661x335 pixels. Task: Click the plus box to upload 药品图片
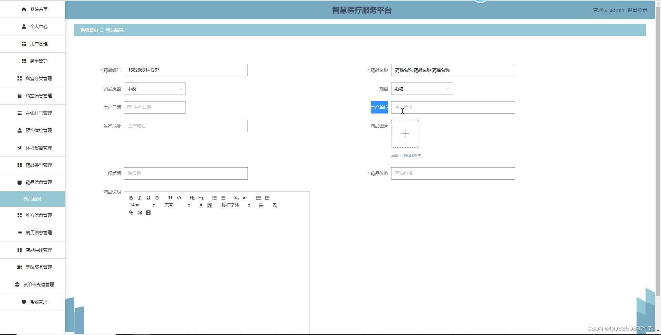[405, 134]
